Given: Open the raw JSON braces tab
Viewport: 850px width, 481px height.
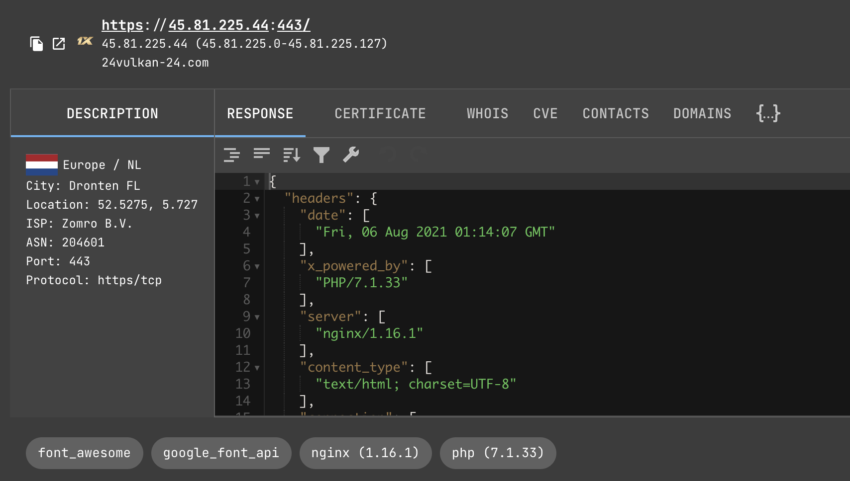Looking at the screenshot, I should (x=768, y=113).
